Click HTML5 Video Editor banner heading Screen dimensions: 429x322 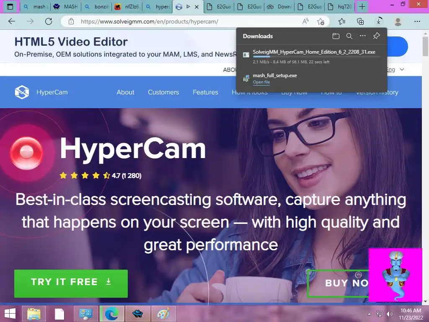(x=71, y=42)
